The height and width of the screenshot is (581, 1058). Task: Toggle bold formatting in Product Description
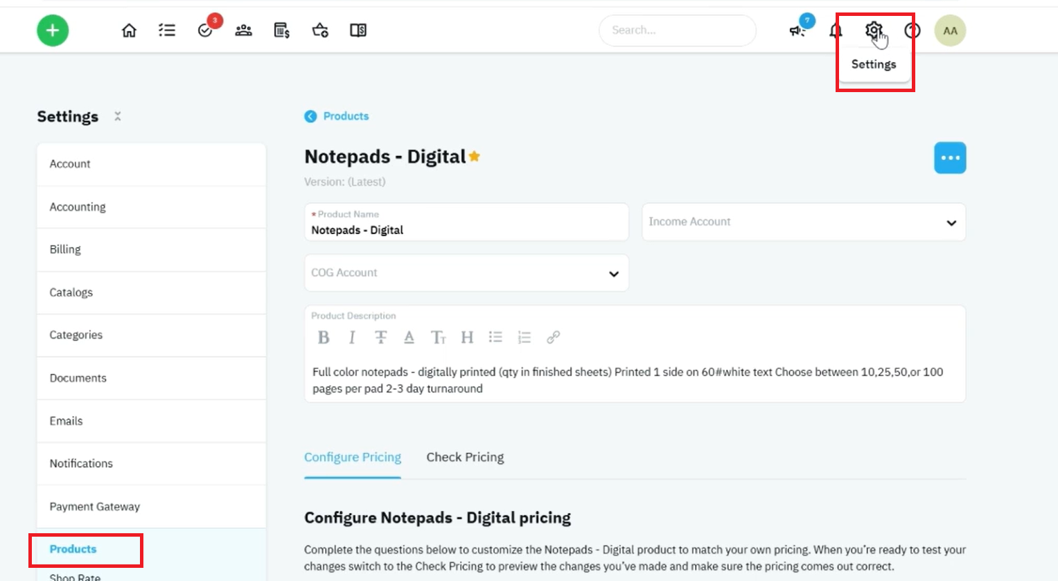pos(324,337)
